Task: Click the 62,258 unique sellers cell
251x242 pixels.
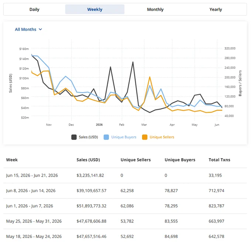Action: coord(127,191)
